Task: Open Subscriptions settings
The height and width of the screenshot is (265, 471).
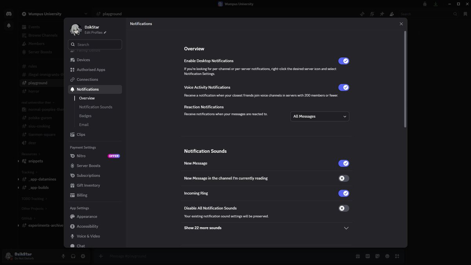Action: coord(95,175)
